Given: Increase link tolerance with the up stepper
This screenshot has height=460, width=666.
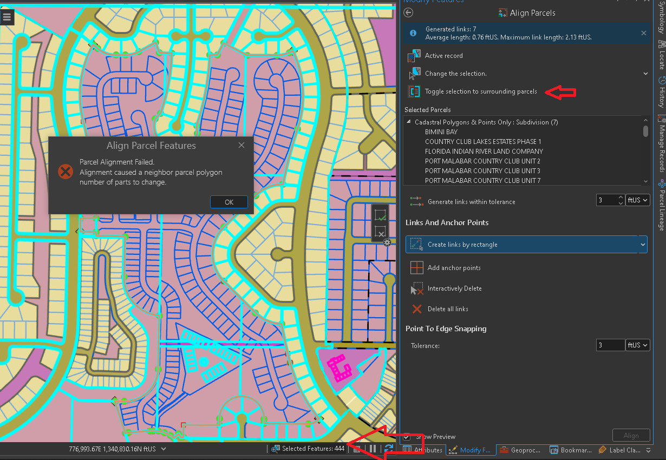Looking at the screenshot, I should coord(622,196).
